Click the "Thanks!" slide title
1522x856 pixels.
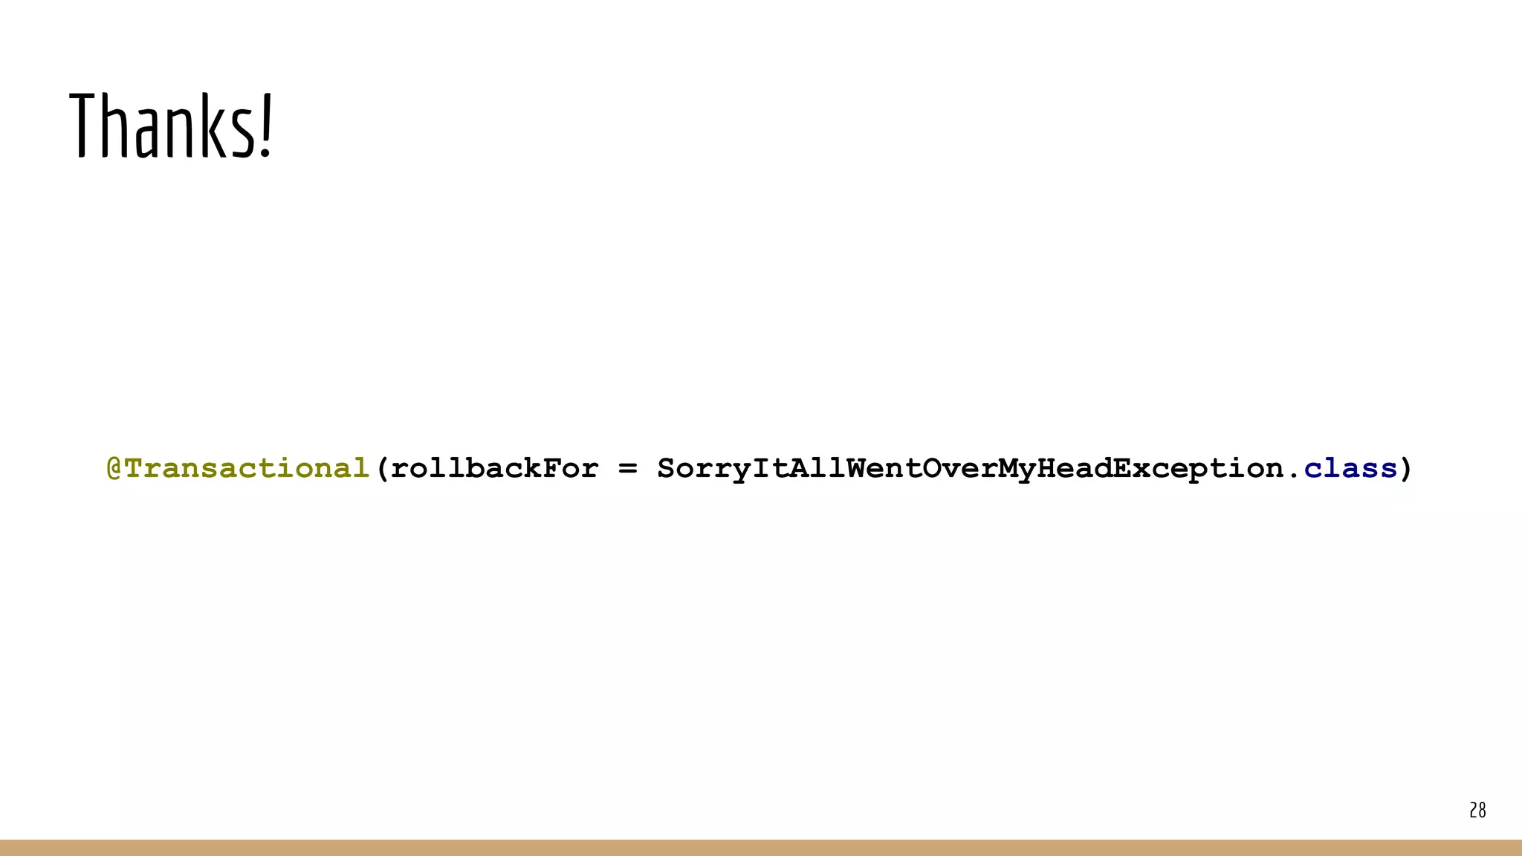point(172,125)
